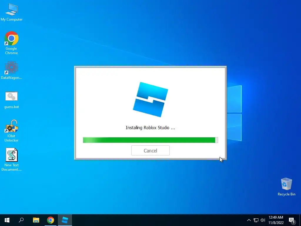
Task: Open the volume speaker tray icon
Action: 262,220
